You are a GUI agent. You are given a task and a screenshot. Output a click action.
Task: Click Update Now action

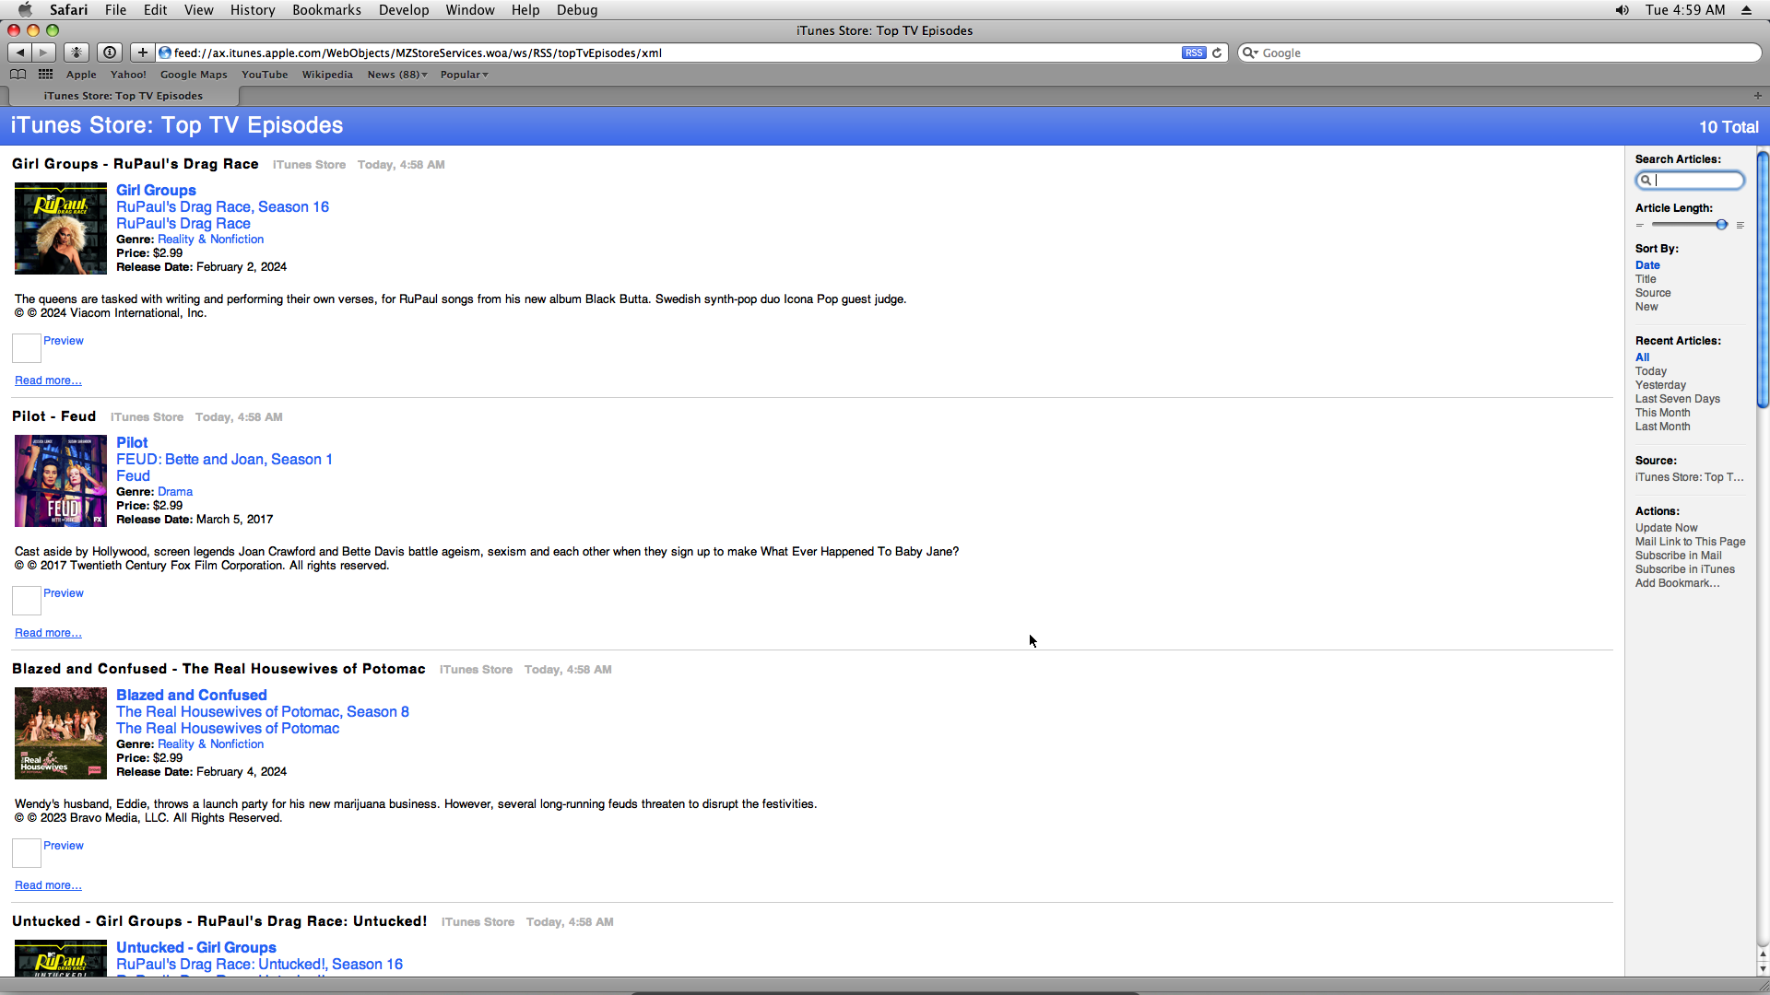[x=1667, y=528]
